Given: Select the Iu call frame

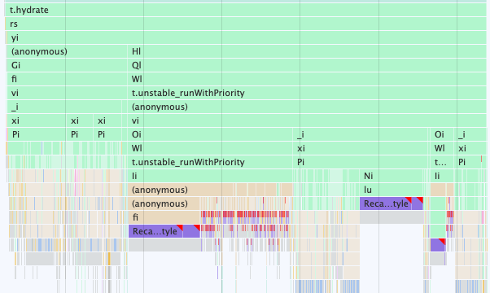Looking at the screenshot, I should [x=392, y=190].
